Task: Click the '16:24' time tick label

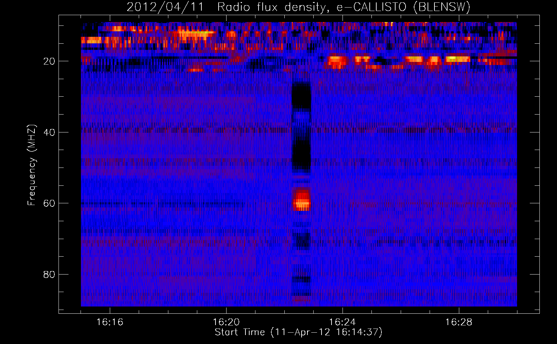Action: [343, 322]
